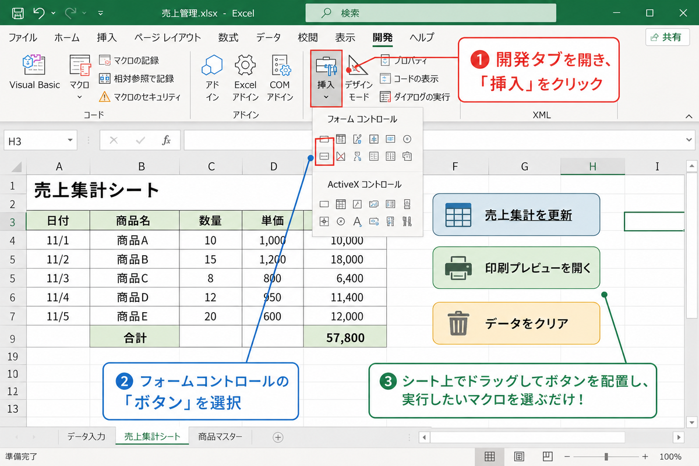Select the ActiveX label letter A icon

pos(357,221)
